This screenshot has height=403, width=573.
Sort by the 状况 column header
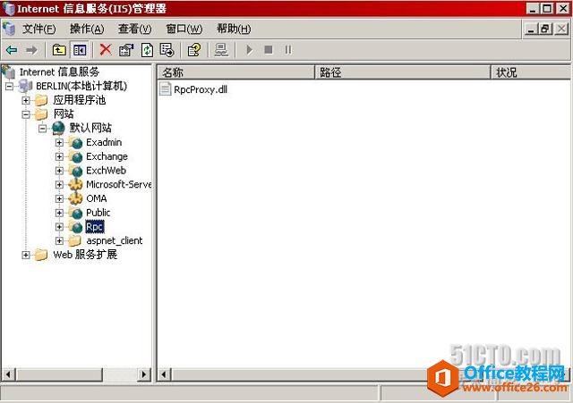pyautogui.click(x=531, y=72)
